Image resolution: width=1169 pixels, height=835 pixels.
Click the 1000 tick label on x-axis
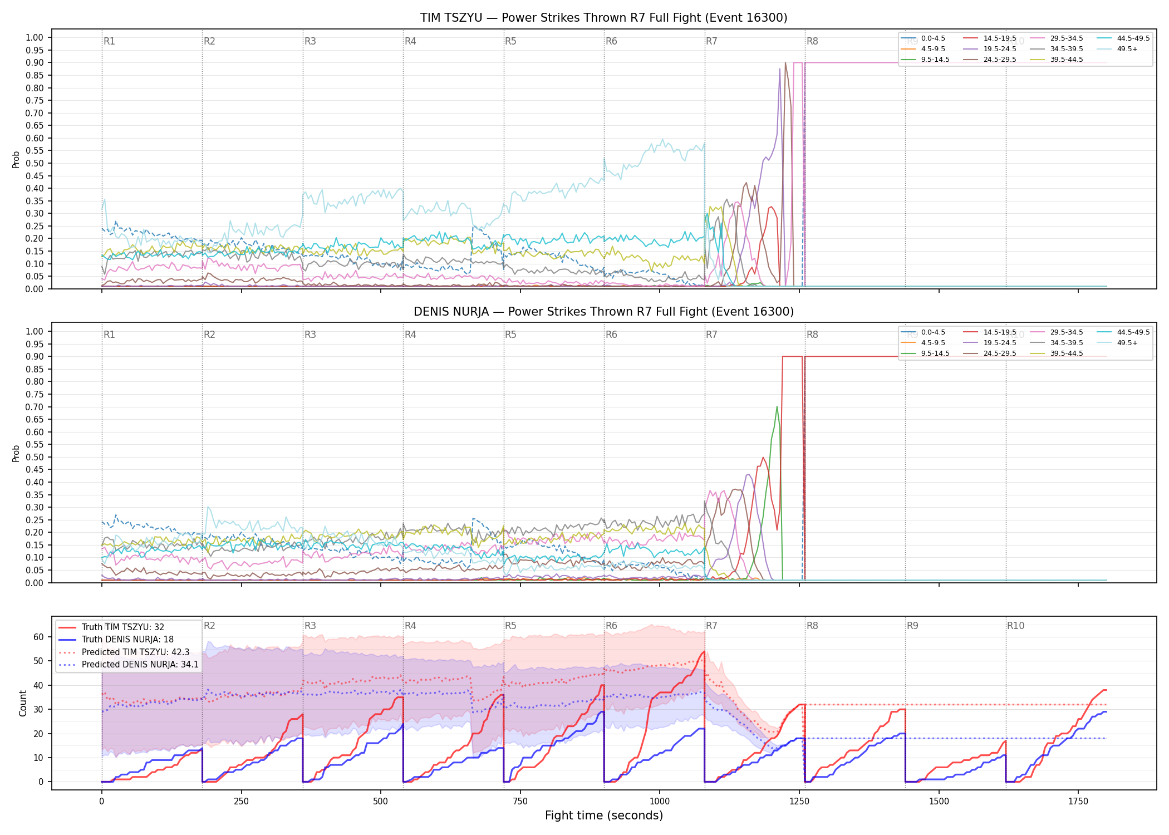tap(660, 802)
